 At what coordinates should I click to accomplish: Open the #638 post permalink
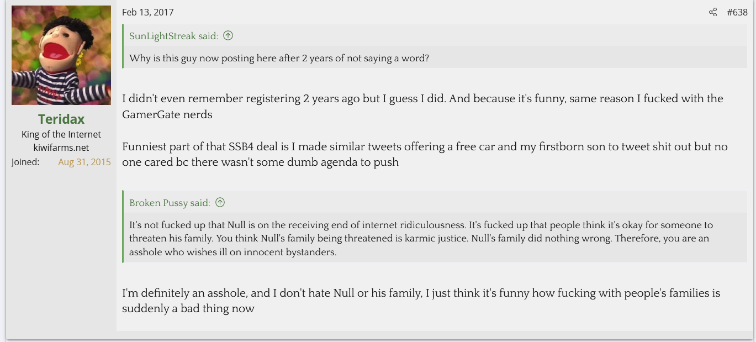click(x=737, y=12)
